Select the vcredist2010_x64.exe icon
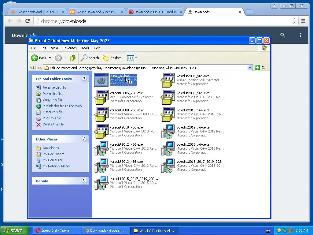This screenshot has height=235, width=313. pyautogui.click(x=168, y=114)
